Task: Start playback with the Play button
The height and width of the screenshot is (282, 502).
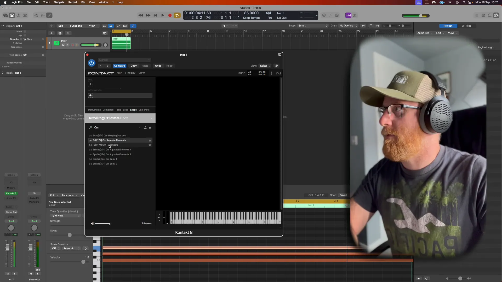Action: [163, 15]
